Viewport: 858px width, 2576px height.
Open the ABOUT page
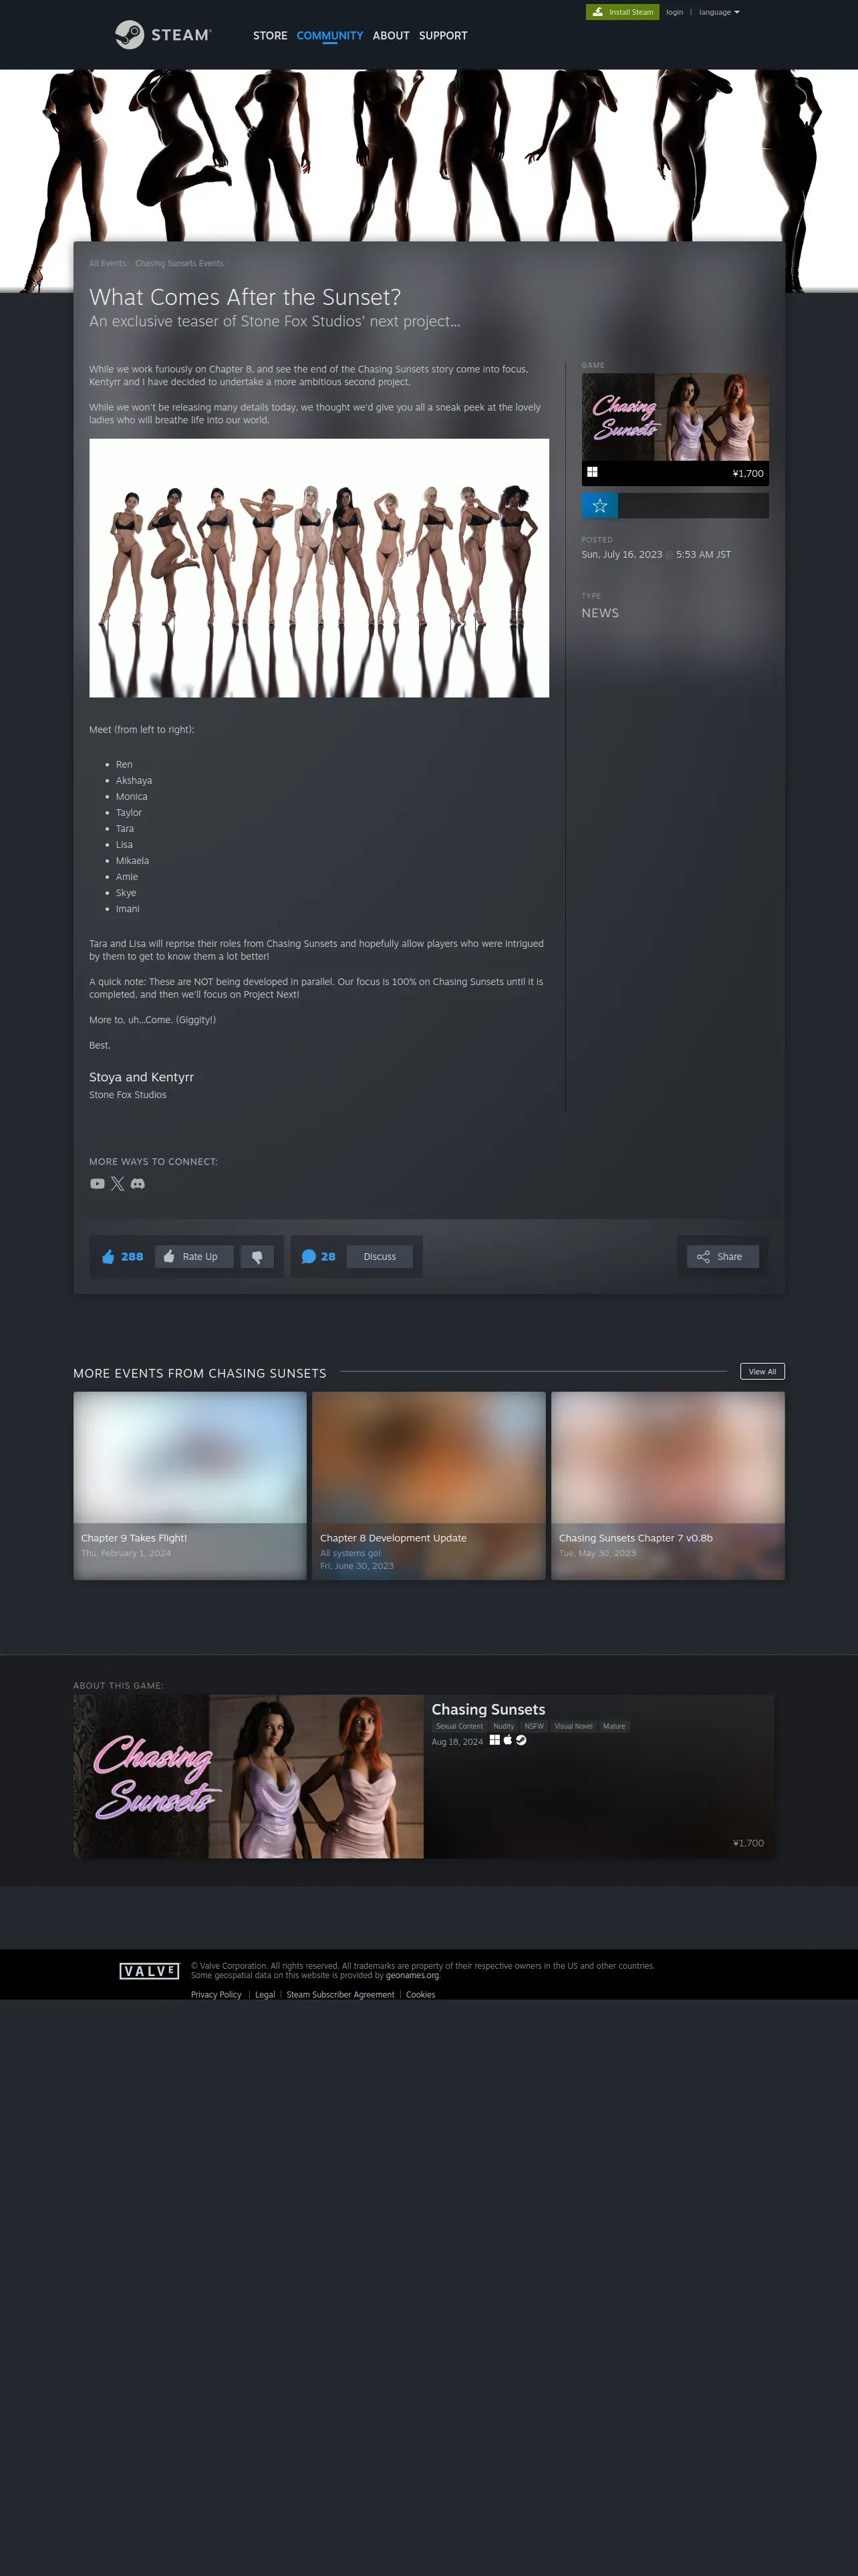tap(390, 36)
